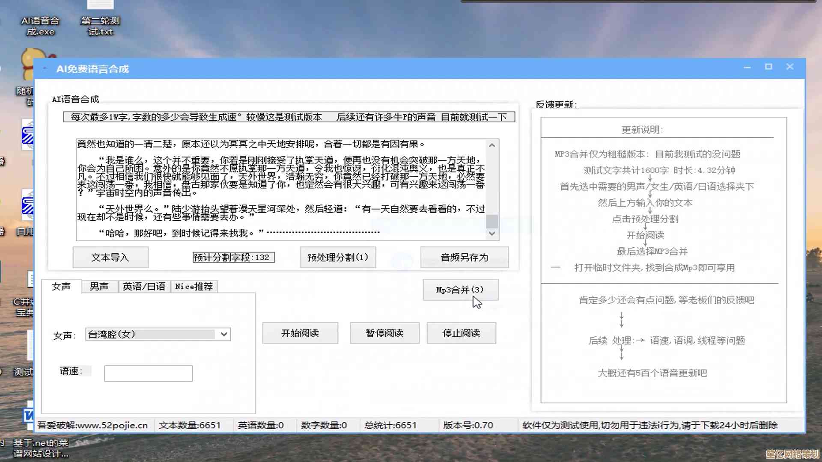Screen dimensions: 822x462
Task: Open the Nice推荐 tab
Action: pos(194,286)
